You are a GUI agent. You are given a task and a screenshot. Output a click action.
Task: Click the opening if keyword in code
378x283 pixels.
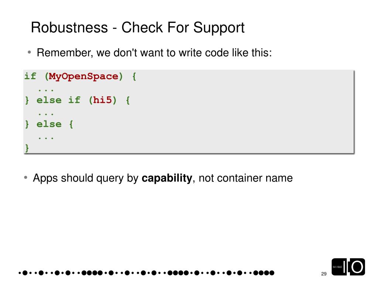click(30, 76)
